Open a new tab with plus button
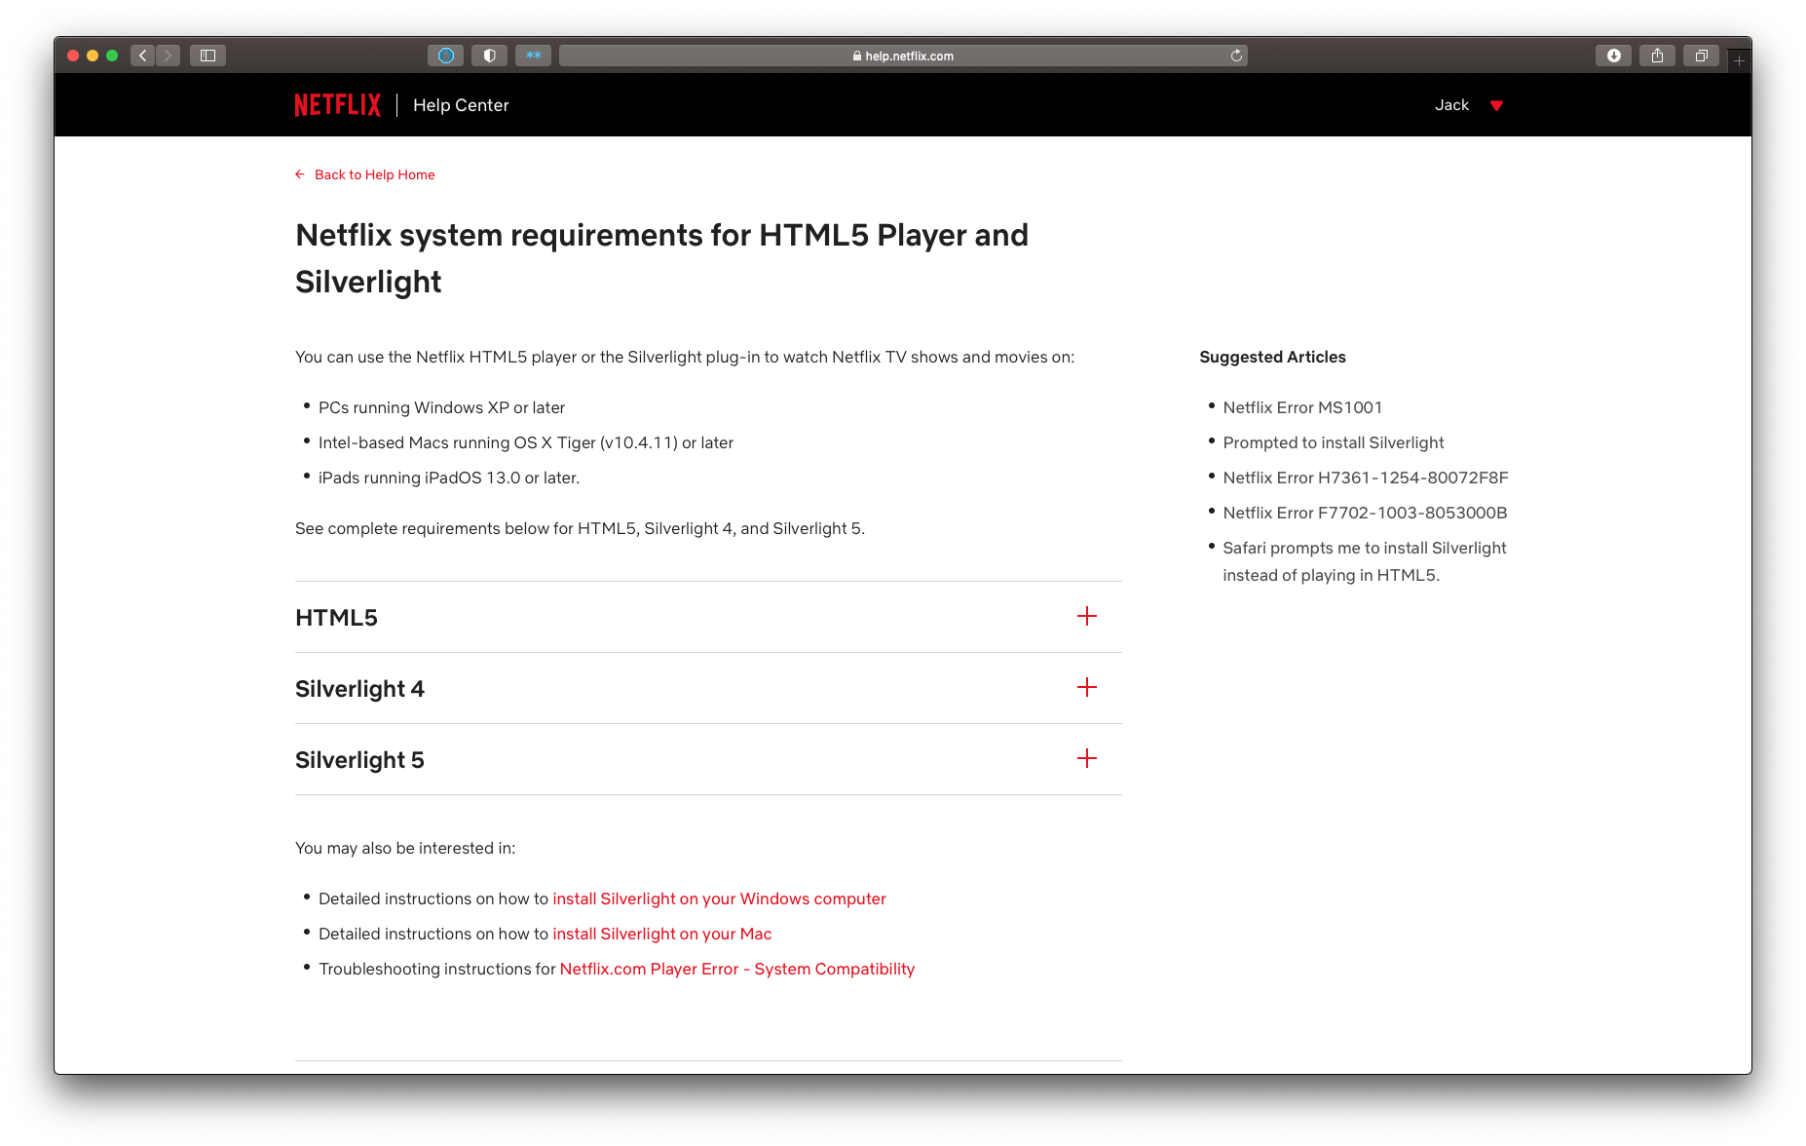Viewport: 1806px width, 1146px height. [x=1739, y=60]
